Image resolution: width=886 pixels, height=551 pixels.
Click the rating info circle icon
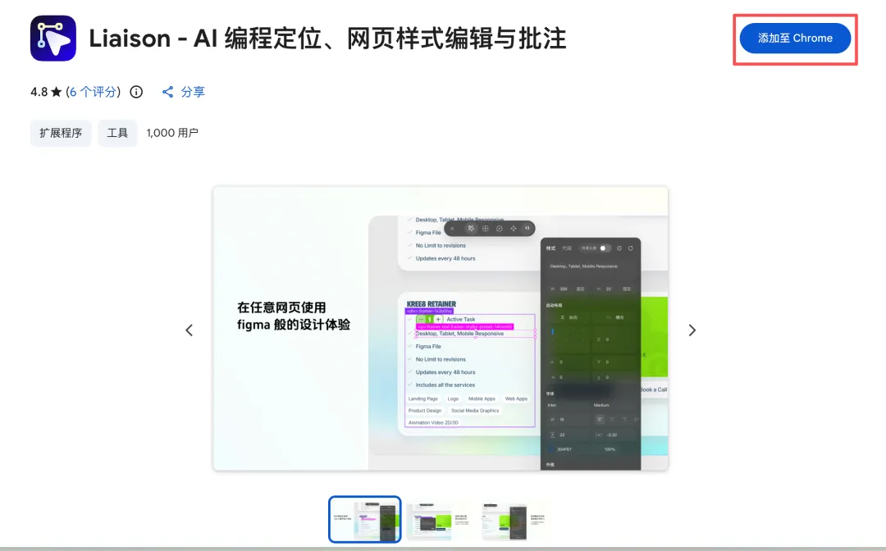click(x=136, y=92)
